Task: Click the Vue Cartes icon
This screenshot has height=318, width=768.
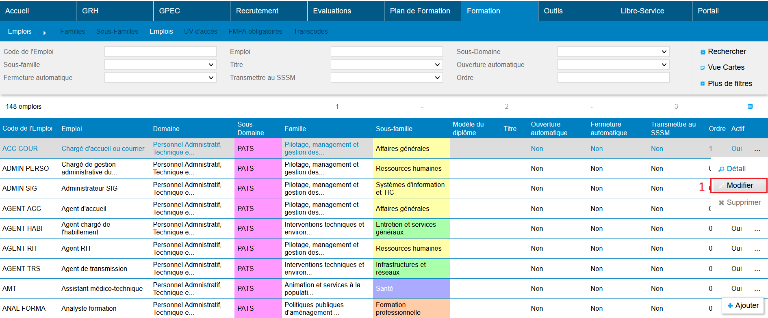Action: coord(703,68)
